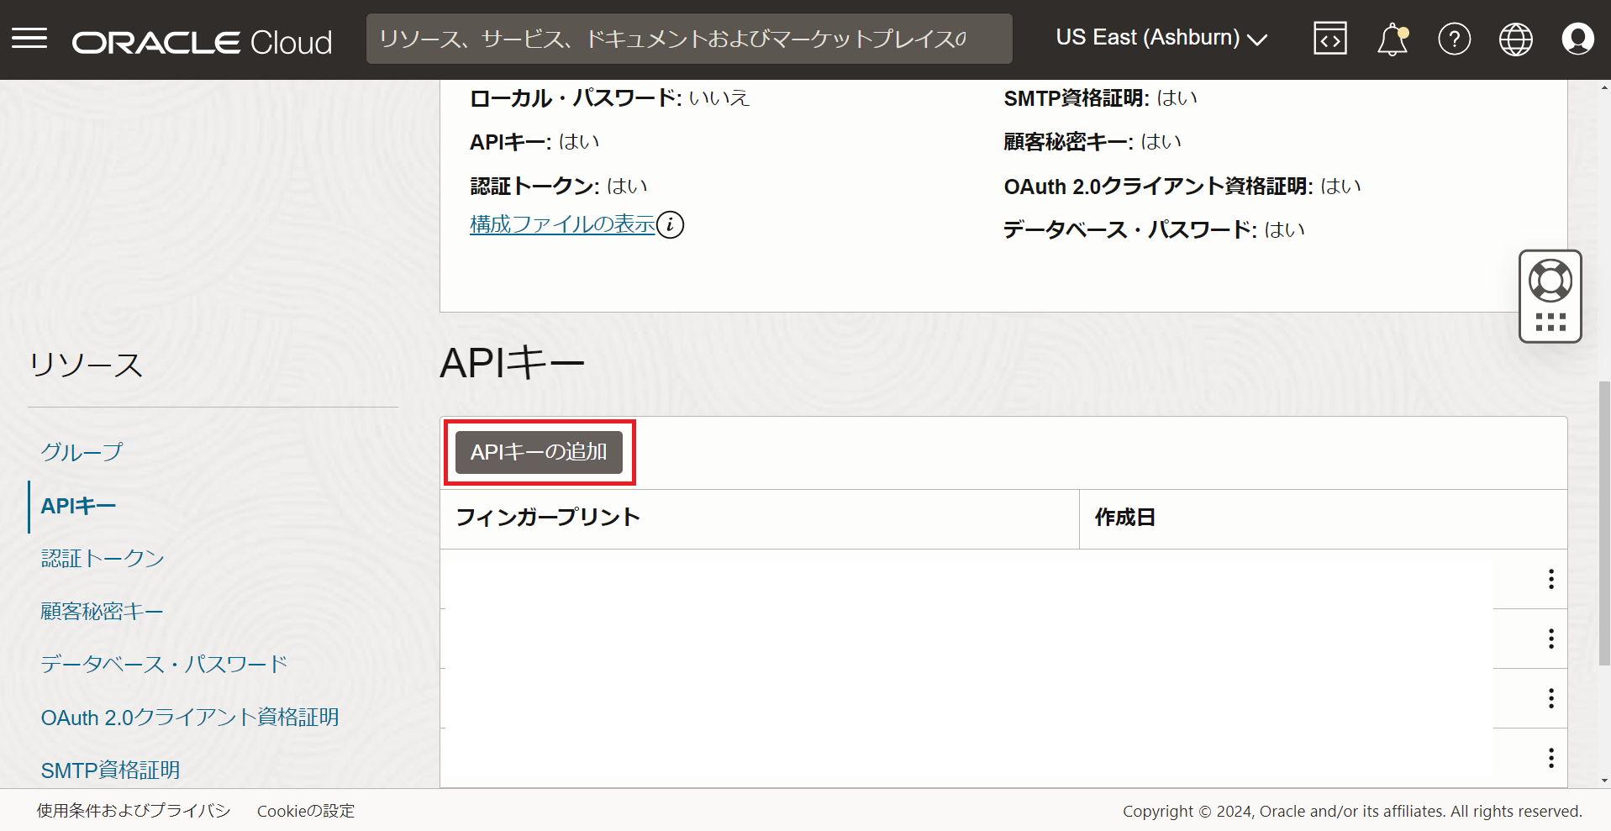
Task: Expand the US East (Ashburn) region dropdown
Action: 1161,39
